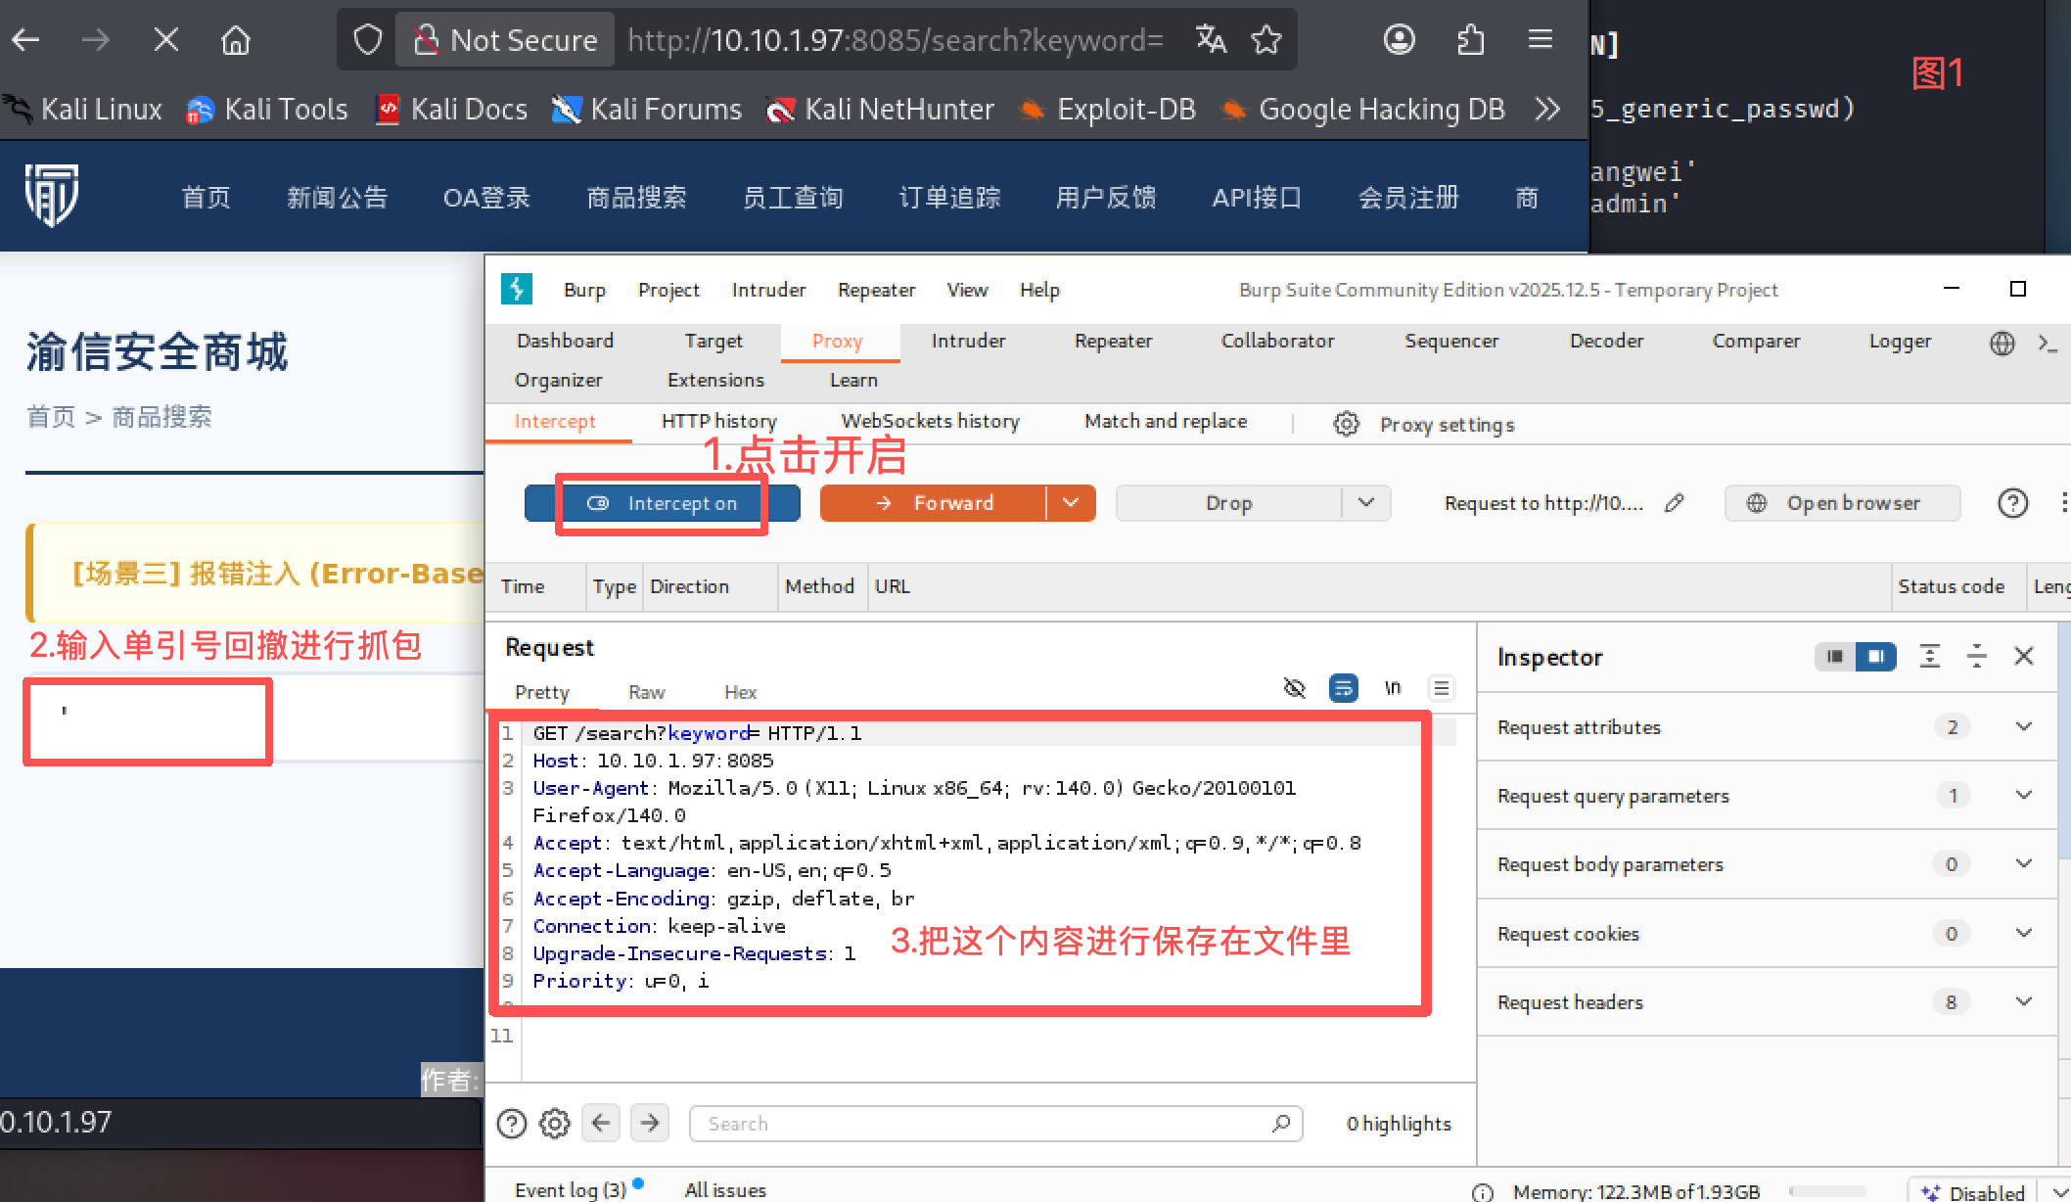2071x1202 pixels.
Task: Click the hide non-printable characters eye icon
Action: [x=1294, y=688]
